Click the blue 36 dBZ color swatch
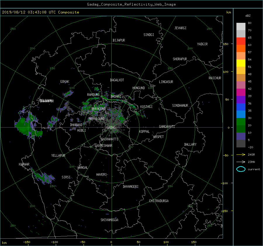Screen dimensions: 263x246 tap(241, 107)
